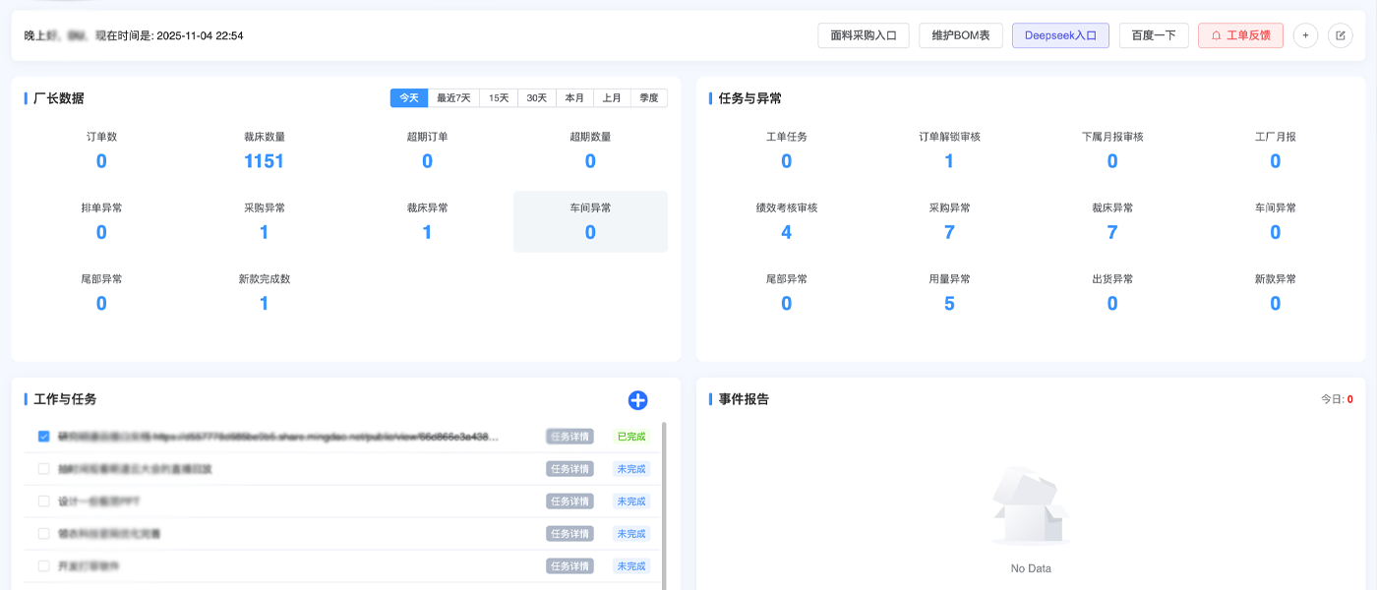Screen dimensions: 1377x590
Task: Open 用量异常 showing count 5
Action: pyautogui.click(x=948, y=303)
